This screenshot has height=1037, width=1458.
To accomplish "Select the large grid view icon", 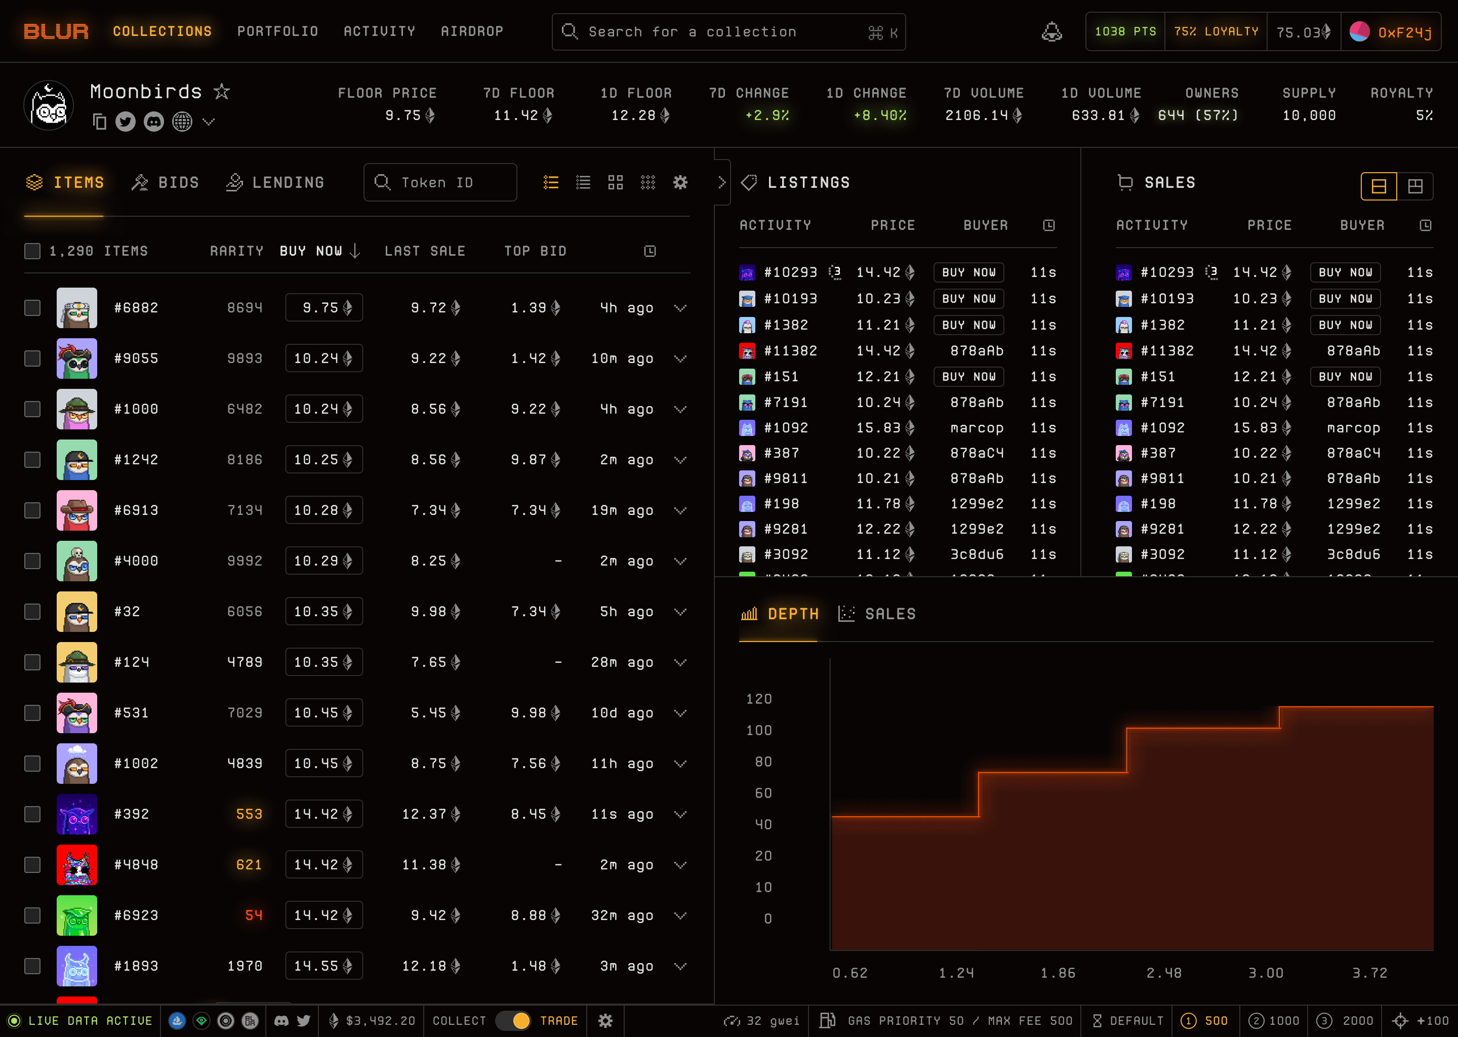I will click(616, 183).
